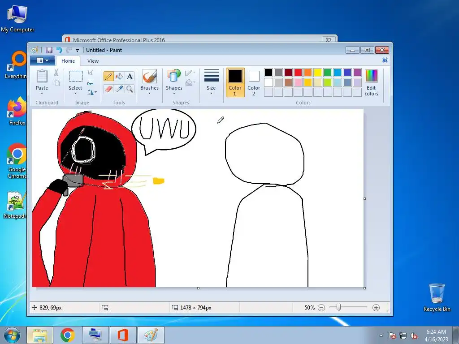Select the Magnifier tool
Screen dimensions: 459x344
pyautogui.click(x=130, y=89)
